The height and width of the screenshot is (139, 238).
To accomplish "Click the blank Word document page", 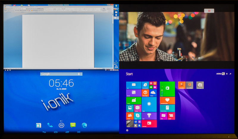I will pos(58,41).
